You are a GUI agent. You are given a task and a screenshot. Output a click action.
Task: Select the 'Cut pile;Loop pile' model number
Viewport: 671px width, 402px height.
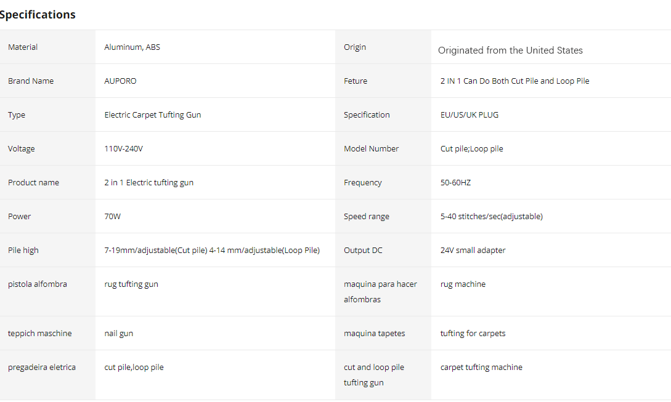coord(471,148)
